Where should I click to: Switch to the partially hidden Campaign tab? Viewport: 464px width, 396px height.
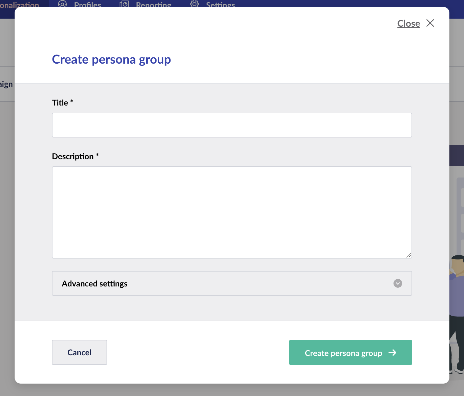point(6,84)
